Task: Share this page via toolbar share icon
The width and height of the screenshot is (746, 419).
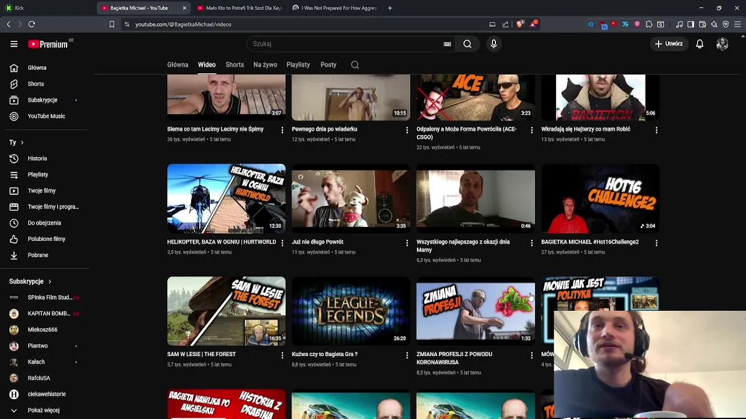Action: click(x=505, y=24)
